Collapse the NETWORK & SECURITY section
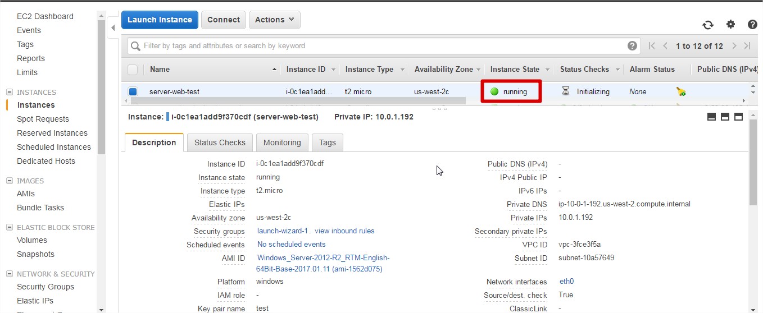This screenshot has width=763, height=313. click(x=9, y=274)
